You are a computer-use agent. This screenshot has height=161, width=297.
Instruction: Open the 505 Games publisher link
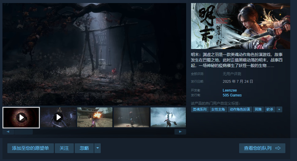pyautogui.click(x=232, y=95)
